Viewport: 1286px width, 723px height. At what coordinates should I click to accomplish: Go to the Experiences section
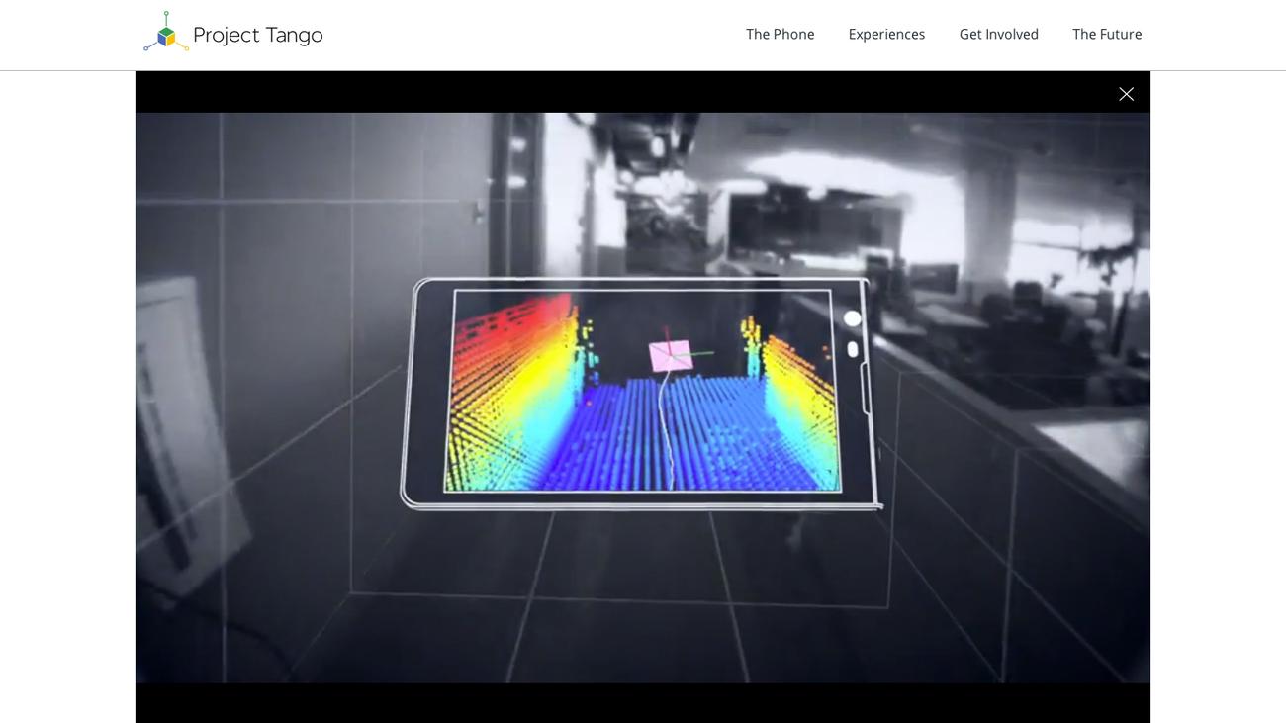click(886, 35)
